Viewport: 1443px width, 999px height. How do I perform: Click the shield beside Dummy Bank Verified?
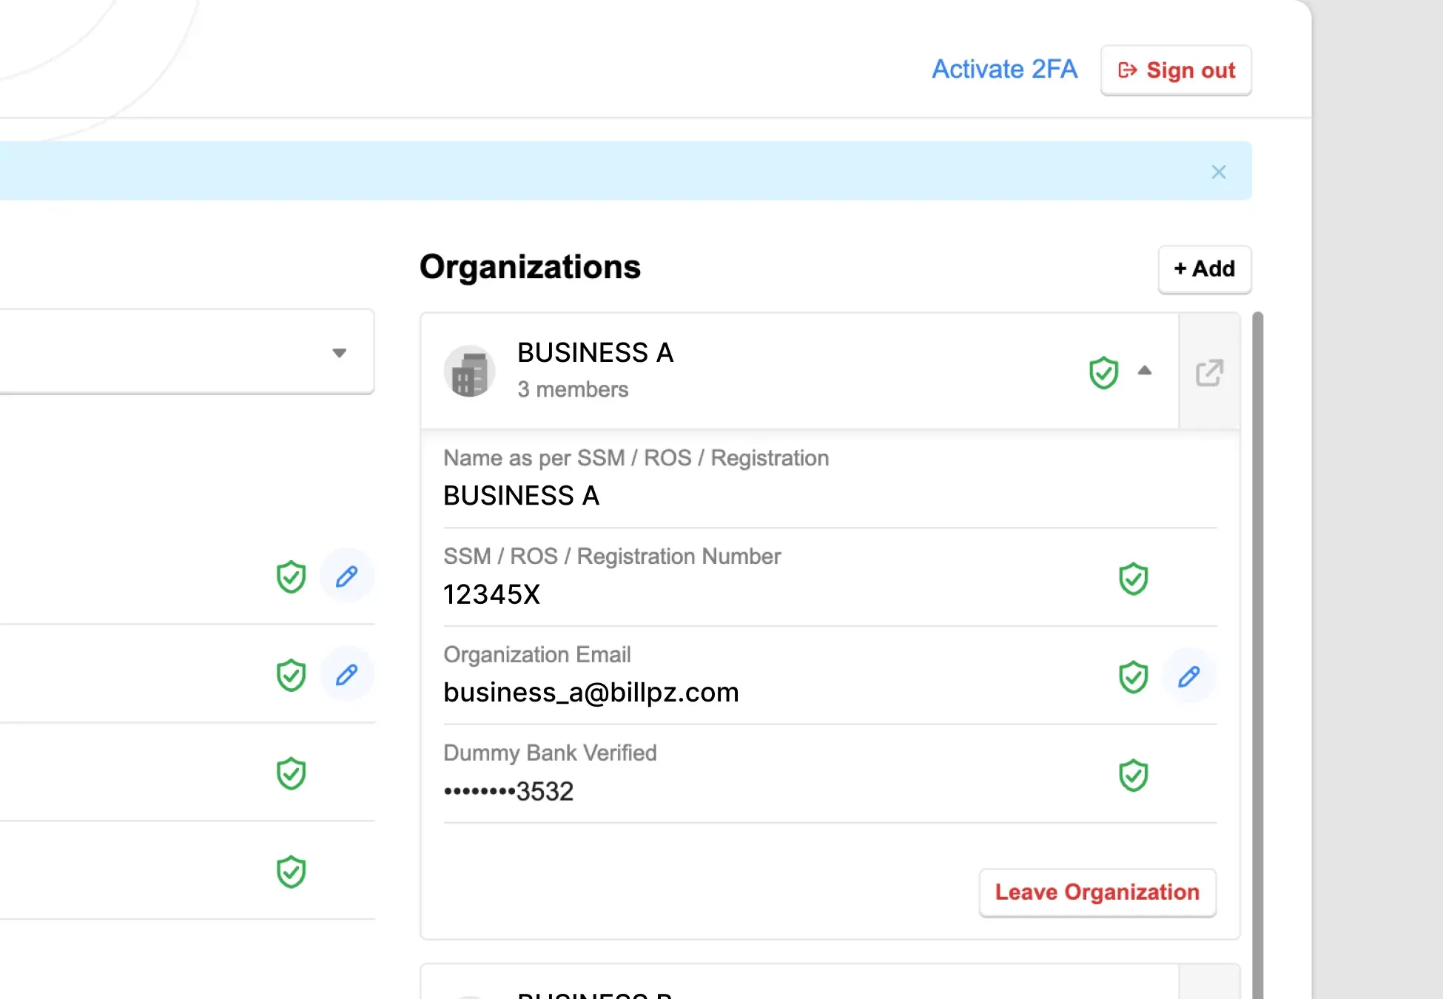(1133, 775)
